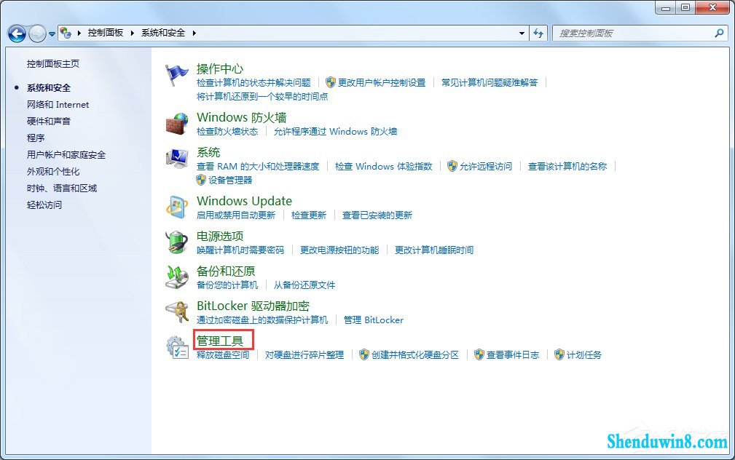Click 查看已安装的更新 link
735x460 pixels.
pos(377,215)
